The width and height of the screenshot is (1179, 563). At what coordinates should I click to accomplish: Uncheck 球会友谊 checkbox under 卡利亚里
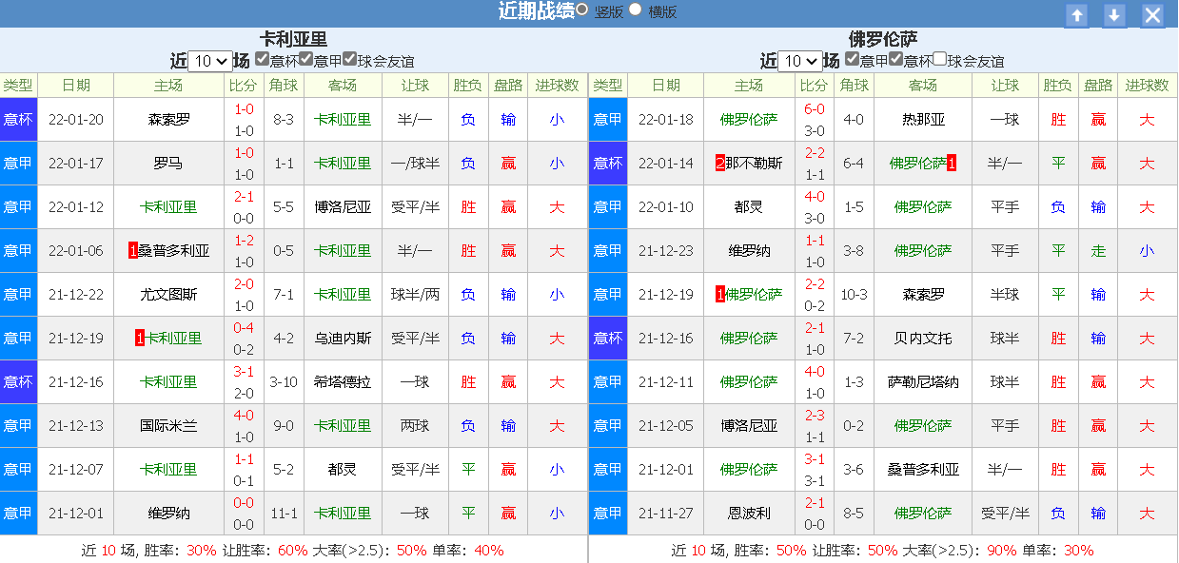(350, 59)
